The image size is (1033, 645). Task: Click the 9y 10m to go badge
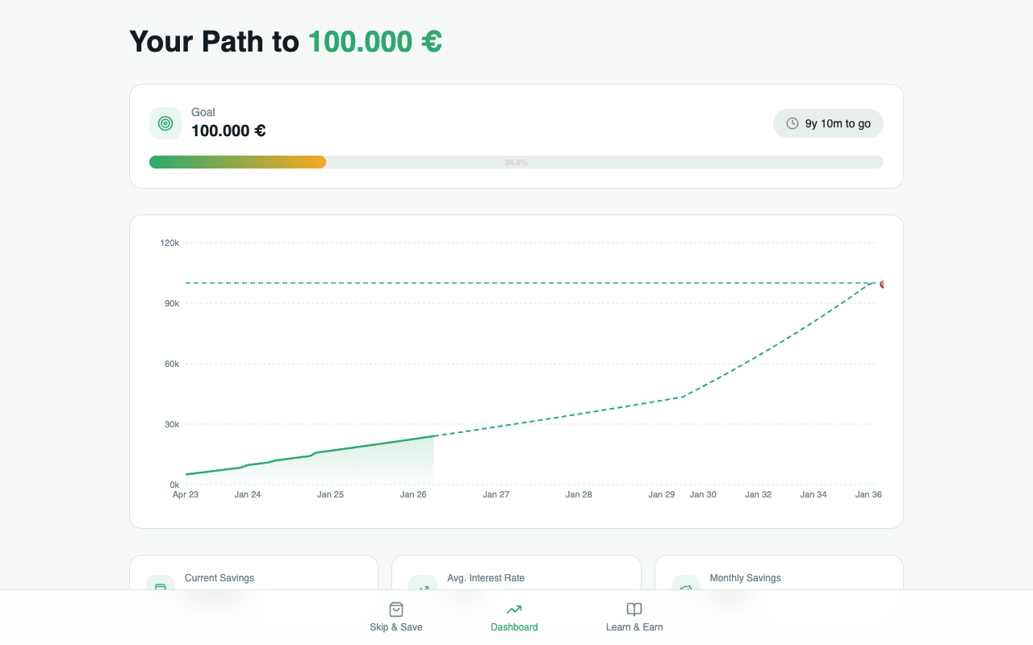(x=828, y=123)
